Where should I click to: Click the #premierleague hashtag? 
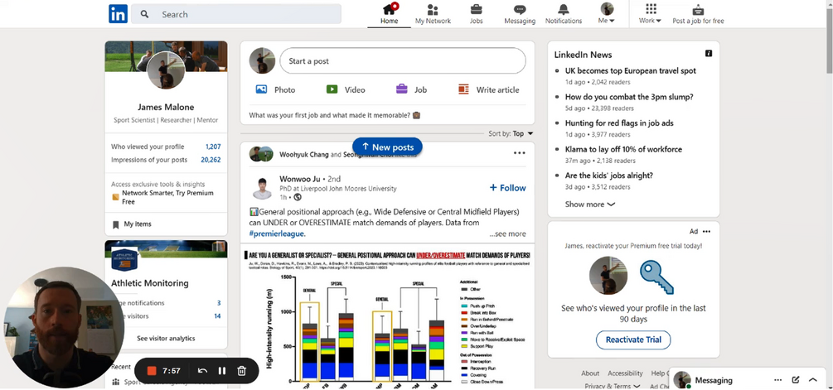point(277,234)
